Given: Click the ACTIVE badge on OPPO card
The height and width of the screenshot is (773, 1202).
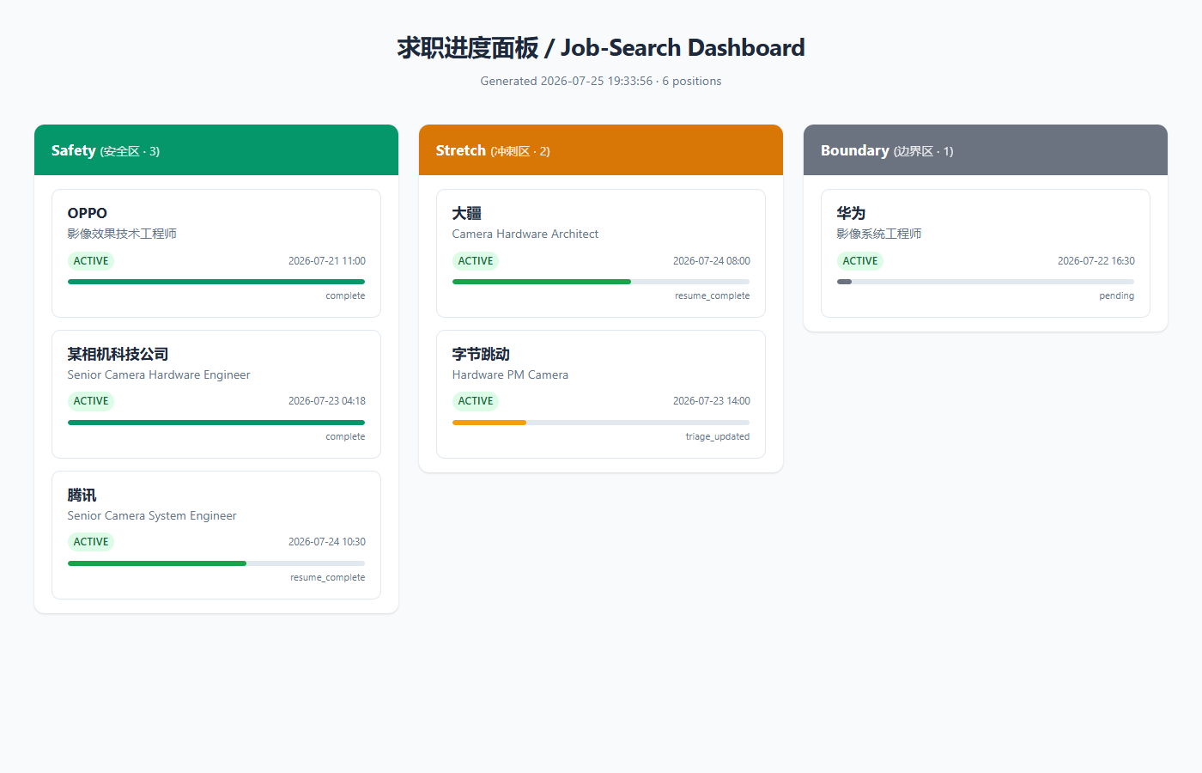Looking at the screenshot, I should 91,261.
